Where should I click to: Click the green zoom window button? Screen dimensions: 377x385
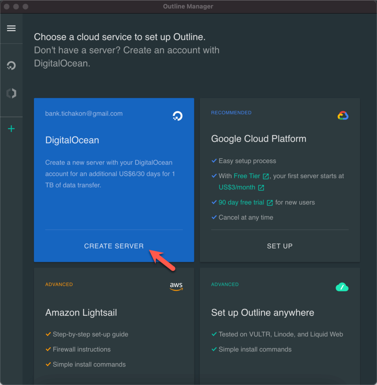(x=25, y=6)
